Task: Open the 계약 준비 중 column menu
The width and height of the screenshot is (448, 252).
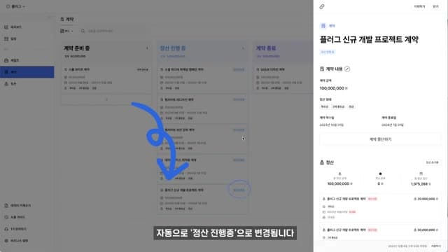Action: [x=148, y=48]
